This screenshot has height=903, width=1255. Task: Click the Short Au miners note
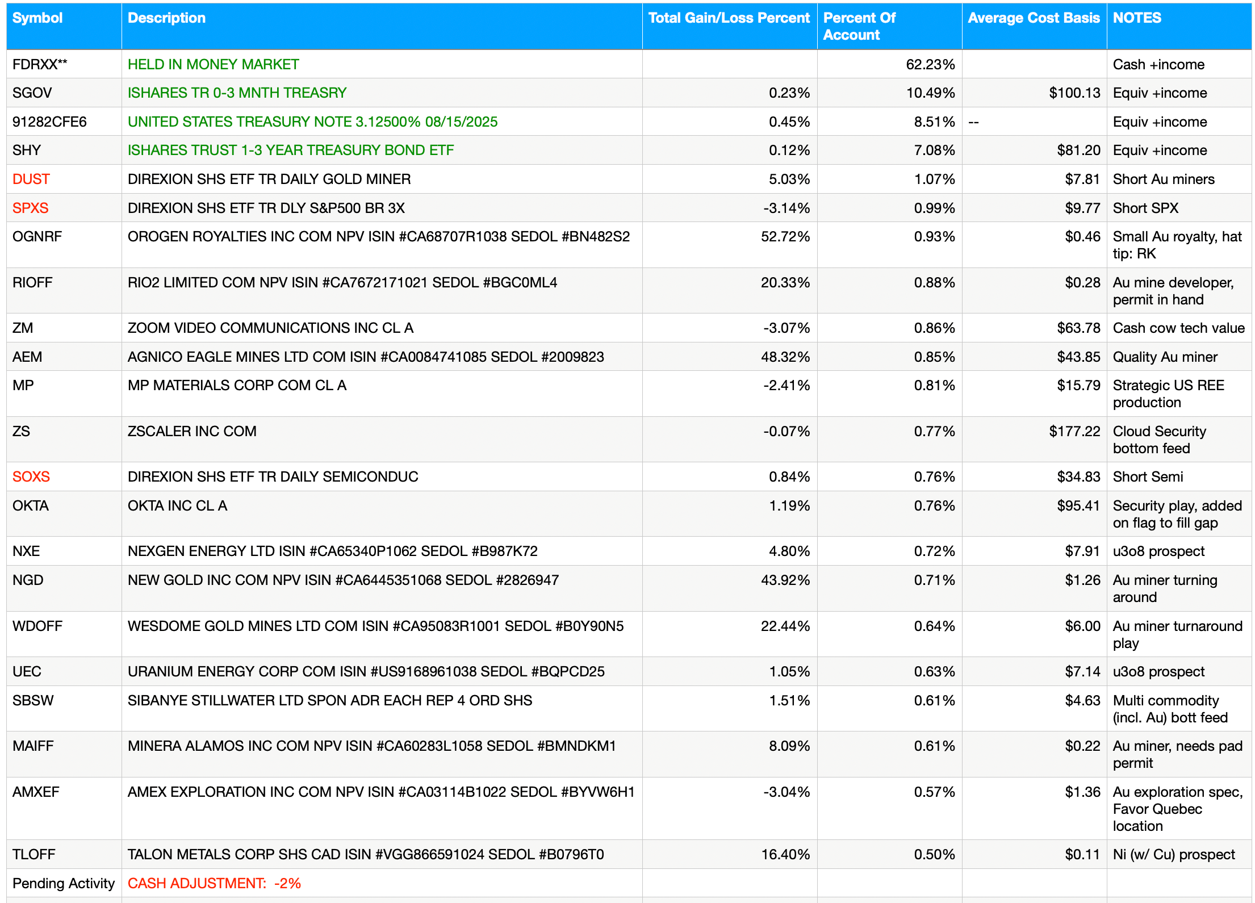point(1164,179)
